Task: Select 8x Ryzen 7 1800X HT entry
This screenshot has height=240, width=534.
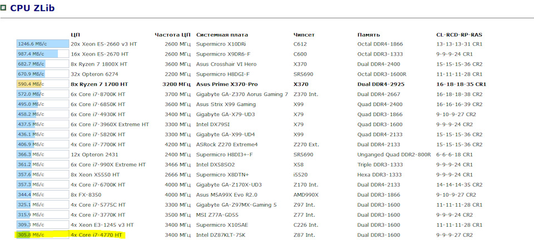Action: point(100,64)
